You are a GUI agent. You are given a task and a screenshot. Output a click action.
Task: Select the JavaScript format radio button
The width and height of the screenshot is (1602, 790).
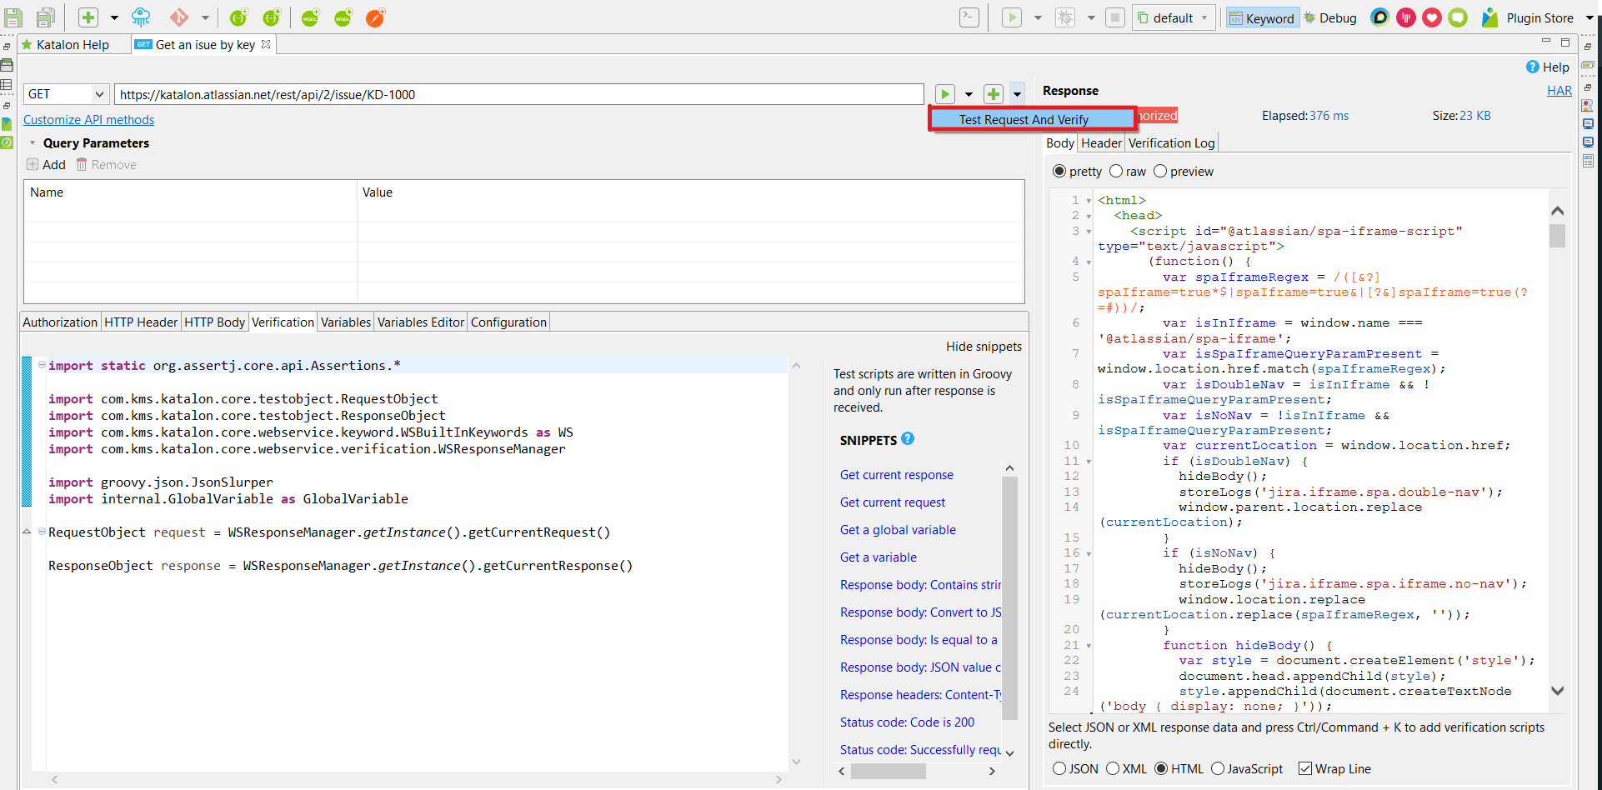pos(1218,768)
